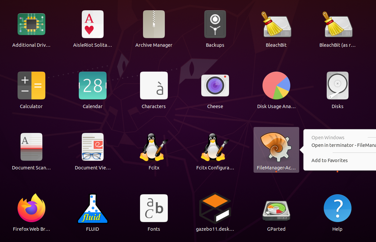Click the 'Cheese' label text
This screenshot has width=376, height=242.
pyautogui.click(x=215, y=106)
